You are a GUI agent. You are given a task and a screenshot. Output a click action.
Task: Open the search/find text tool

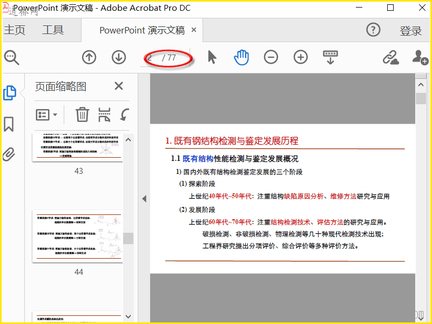point(11,58)
